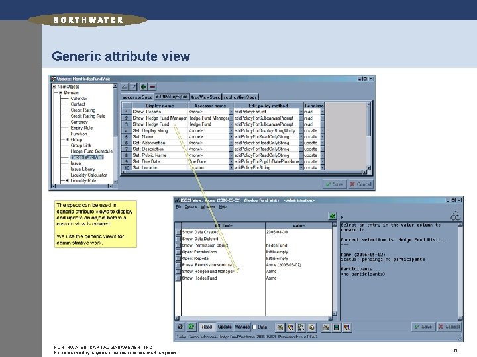Screen dimensions: 477x357
Task: Open Accessor name dropdown for Set: Due Date row
Action: [231, 161]
